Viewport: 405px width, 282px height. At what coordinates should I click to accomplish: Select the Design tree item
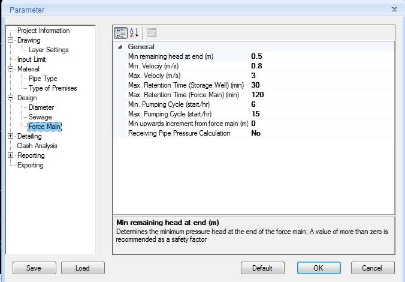27,98
